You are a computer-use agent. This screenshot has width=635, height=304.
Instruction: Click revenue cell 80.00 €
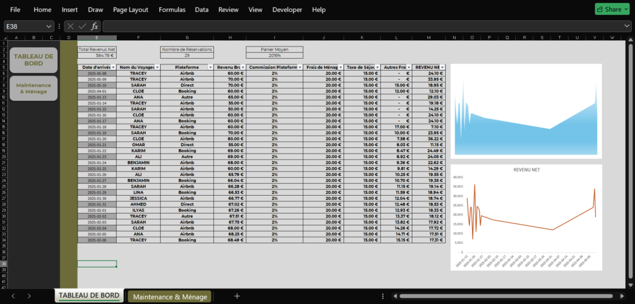[x=229, y=139]
